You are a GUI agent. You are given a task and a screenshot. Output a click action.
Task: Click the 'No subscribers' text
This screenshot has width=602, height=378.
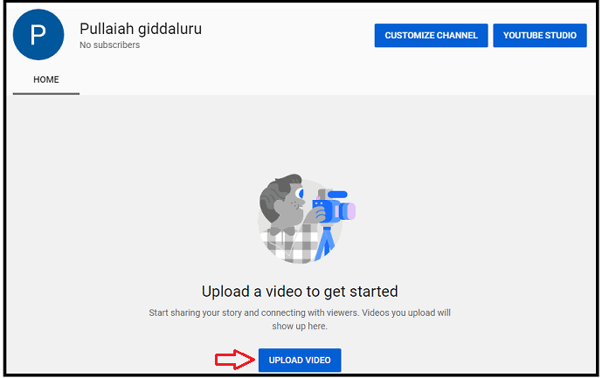109,45
